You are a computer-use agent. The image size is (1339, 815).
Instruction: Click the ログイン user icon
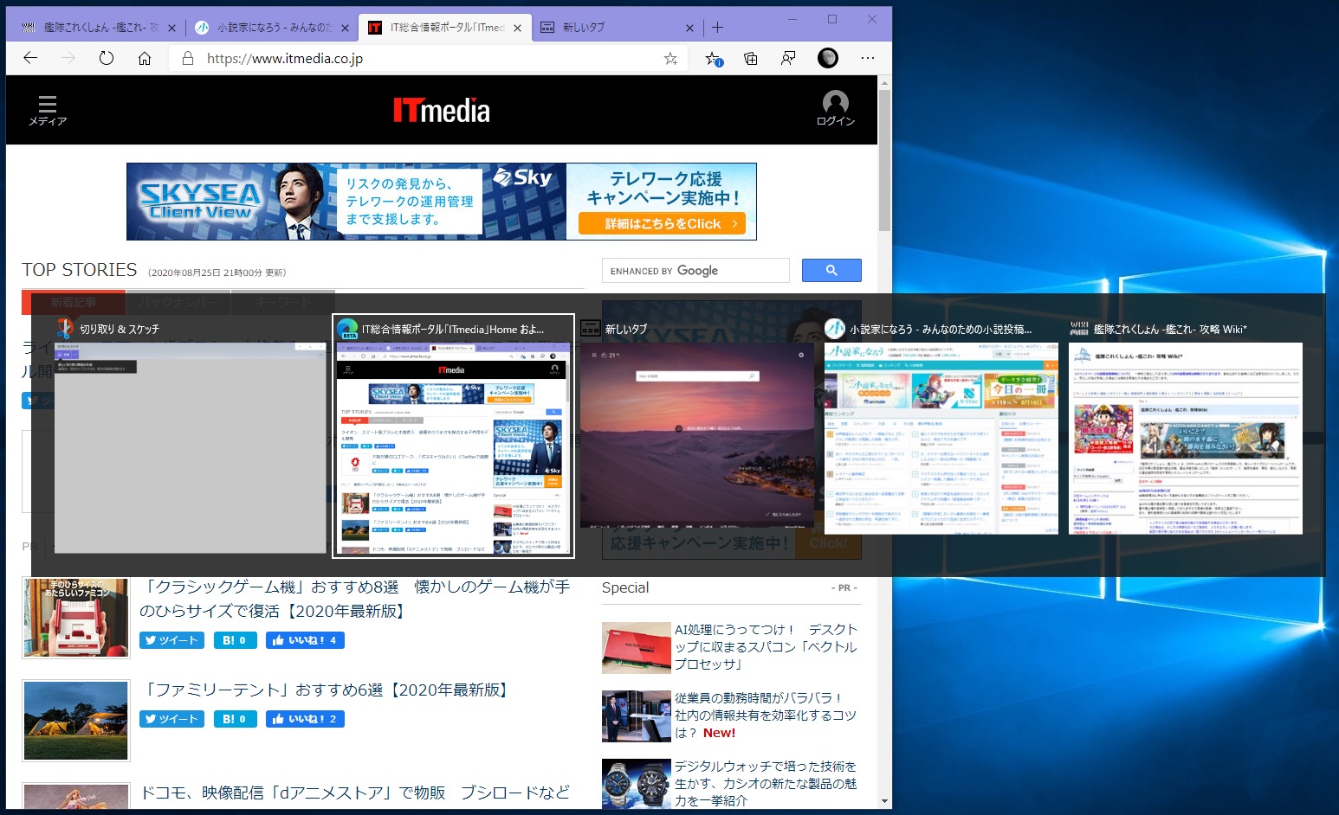click(x=836, y=109)
